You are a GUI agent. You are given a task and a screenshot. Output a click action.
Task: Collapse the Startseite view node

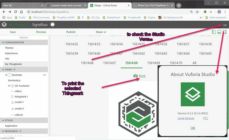[6, 75]
